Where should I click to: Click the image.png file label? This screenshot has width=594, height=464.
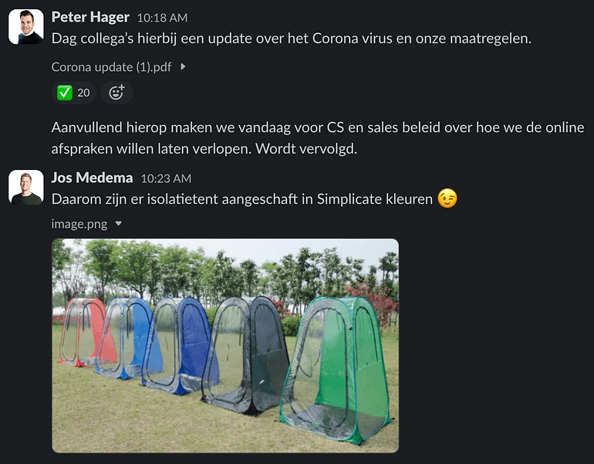tap(79, 224)
